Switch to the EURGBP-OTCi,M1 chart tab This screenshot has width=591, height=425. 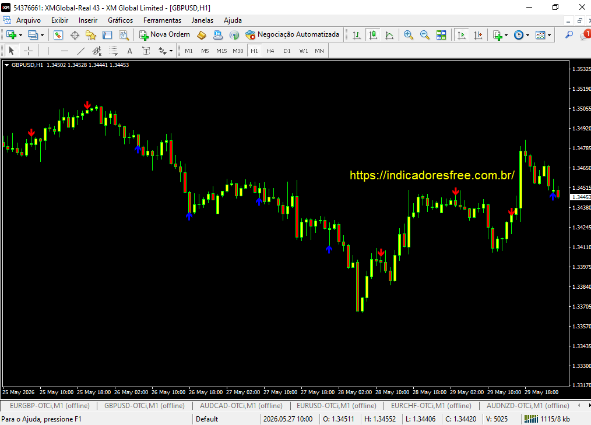pyautogui.click(x=50, y=405)
